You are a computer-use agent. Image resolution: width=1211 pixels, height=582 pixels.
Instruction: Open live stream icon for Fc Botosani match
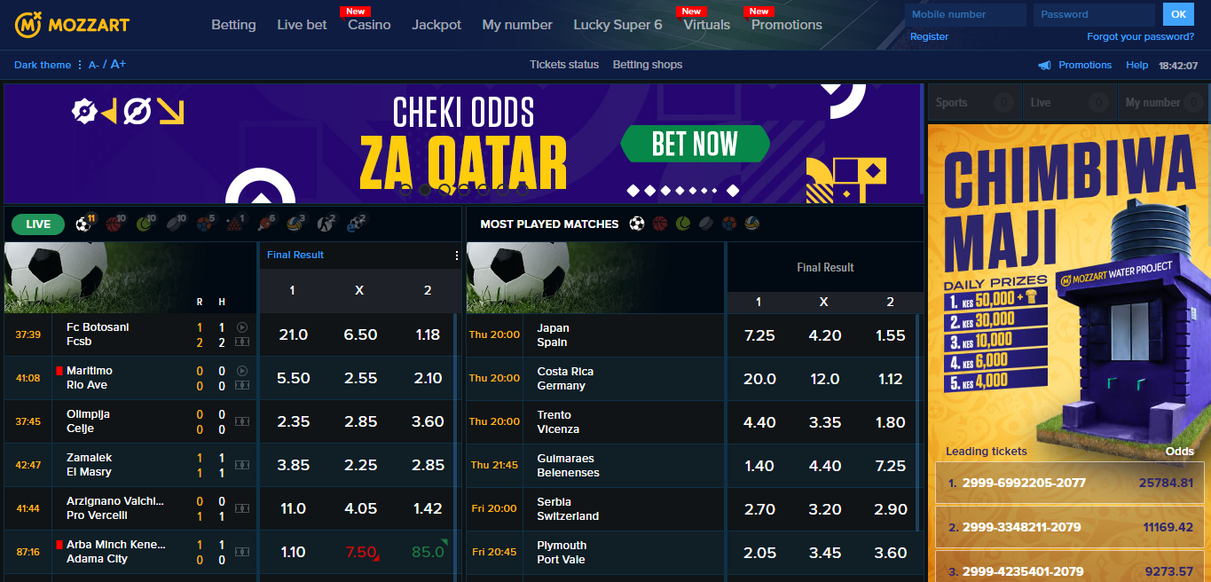coord(242,327)
